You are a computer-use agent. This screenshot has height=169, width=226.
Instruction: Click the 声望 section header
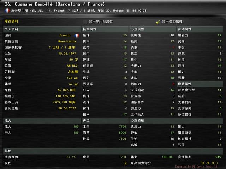point(105,121)
